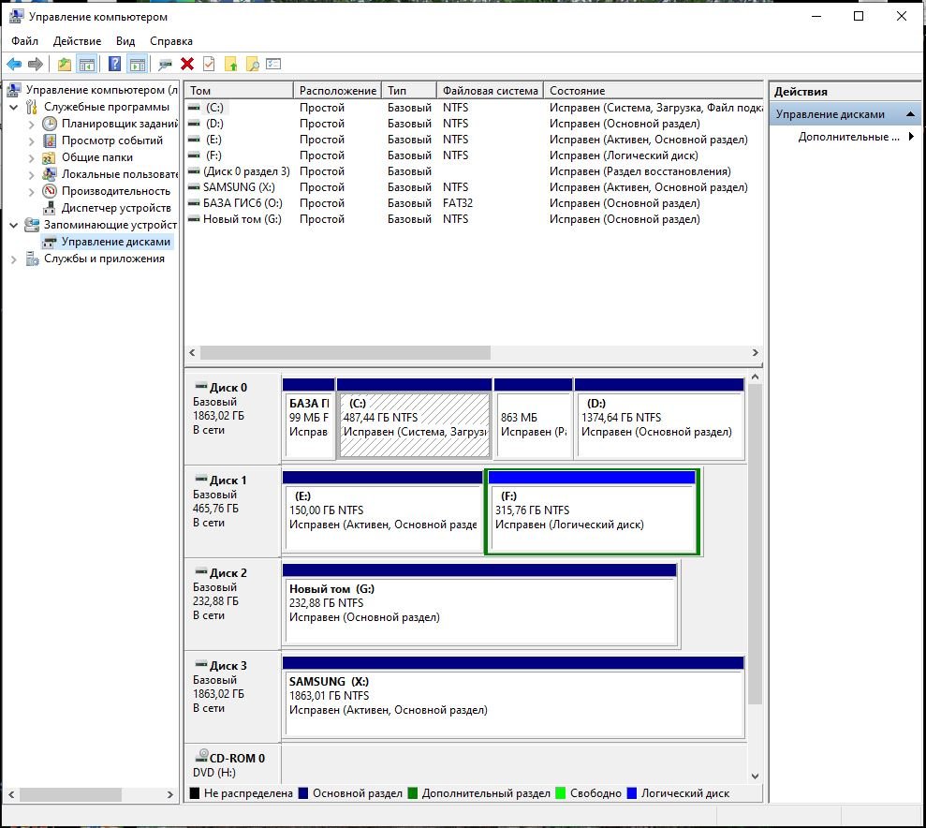The height and width of the screenshot is (828, 926).
Task: Open the Вид menu
Action: point(125,41)
